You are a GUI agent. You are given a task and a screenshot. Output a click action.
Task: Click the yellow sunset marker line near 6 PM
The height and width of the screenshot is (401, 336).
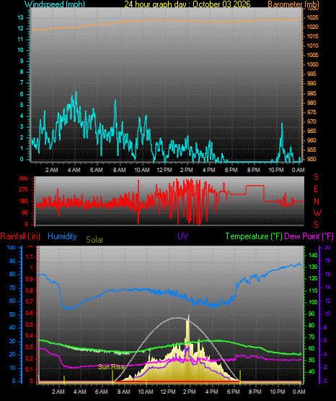pos(240,376)
